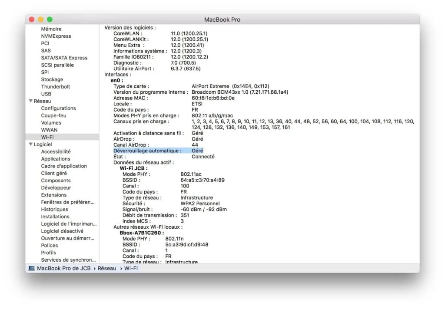
Task: Select Client géré in the sidebar
Action: [x=54, y=173]
